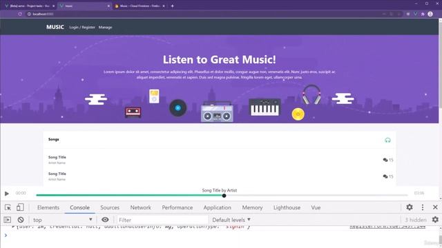Open the Default levels dropdown
442x248 pixels.
click(231, 220)
